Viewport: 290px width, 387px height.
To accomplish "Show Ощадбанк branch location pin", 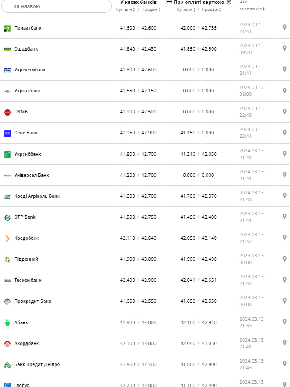I will 284,48.
